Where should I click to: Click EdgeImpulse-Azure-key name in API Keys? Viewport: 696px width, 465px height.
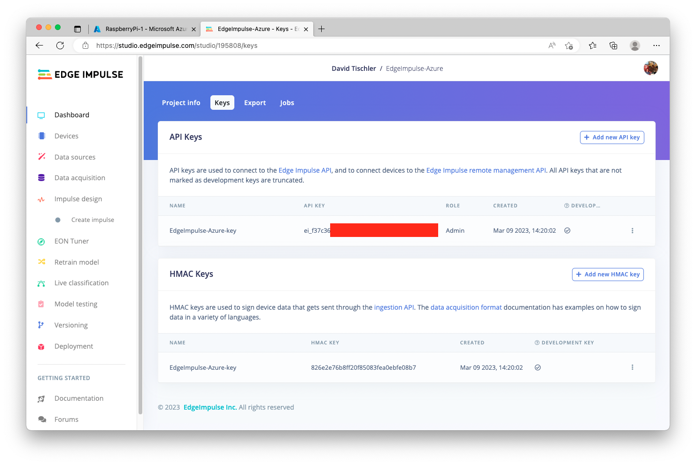pos(203,230)
